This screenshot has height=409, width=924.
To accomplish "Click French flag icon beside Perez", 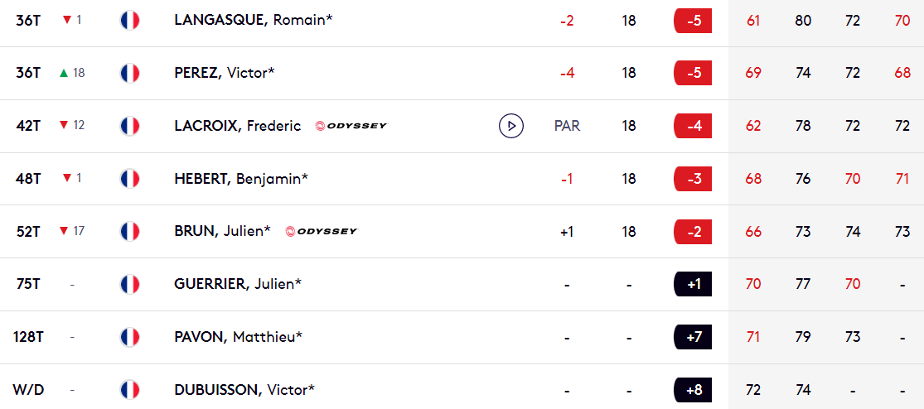I will pyautogui.click(x=129, y=73).
